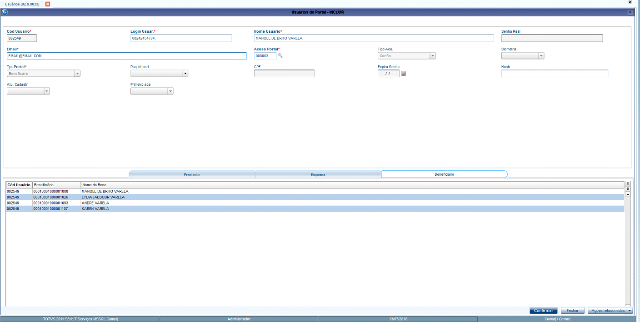Screen dimensions: 640x322
Task: Open the Psq Int port dropdown
Action: click(x=185, y=73)
